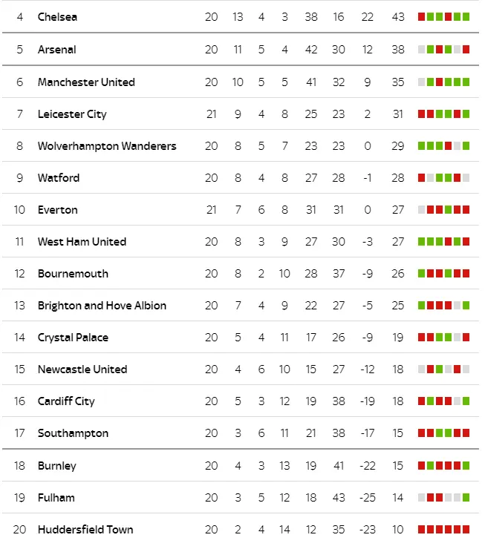
Task: Click Chelsea's recent form indicator squares
Action: click(x=443, y=16)
